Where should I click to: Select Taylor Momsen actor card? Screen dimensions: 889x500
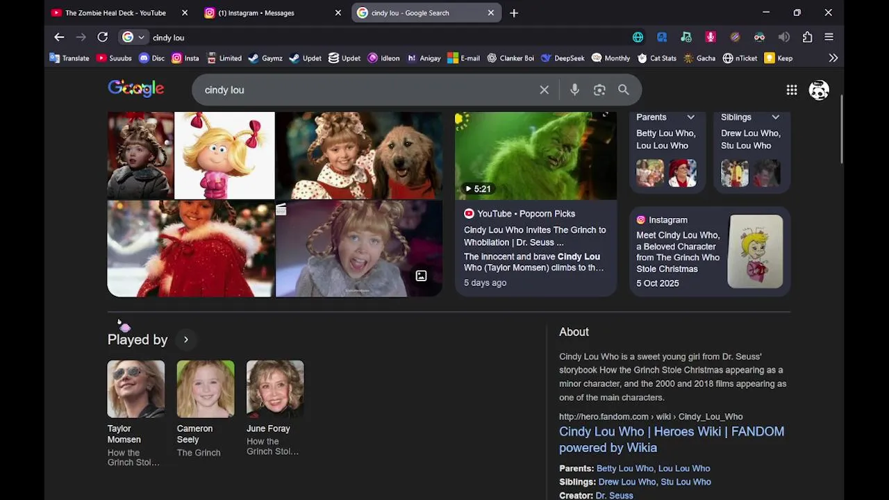point(135,414)
